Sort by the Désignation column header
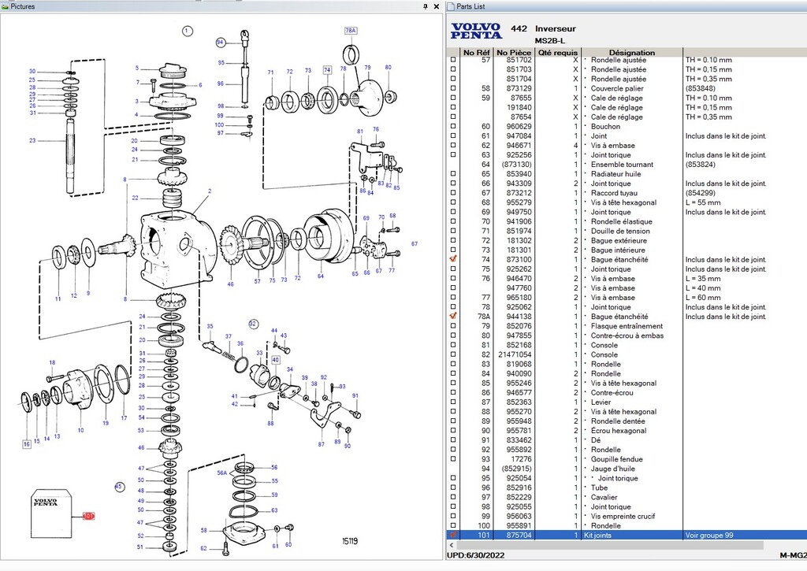This screenshot has height=571, width=807. click(x=631, y=52)
